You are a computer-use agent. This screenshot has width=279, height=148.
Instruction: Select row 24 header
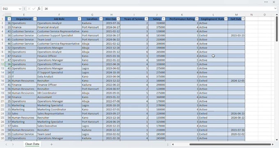(x=2, y=113)
